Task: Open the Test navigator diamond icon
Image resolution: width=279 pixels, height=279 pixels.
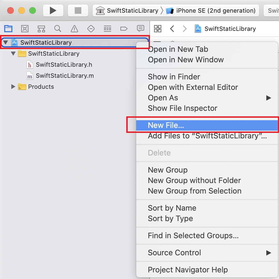Action: pos(91,29)
